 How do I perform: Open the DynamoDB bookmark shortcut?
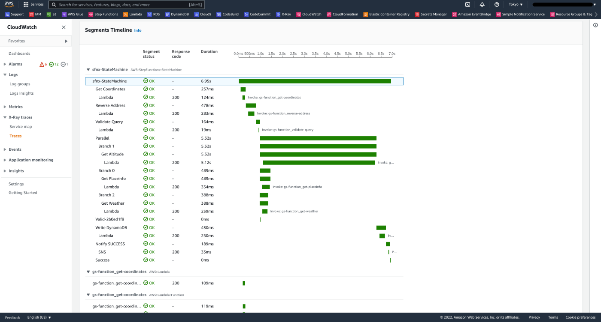pyautogui.click(x=177, y=14)
